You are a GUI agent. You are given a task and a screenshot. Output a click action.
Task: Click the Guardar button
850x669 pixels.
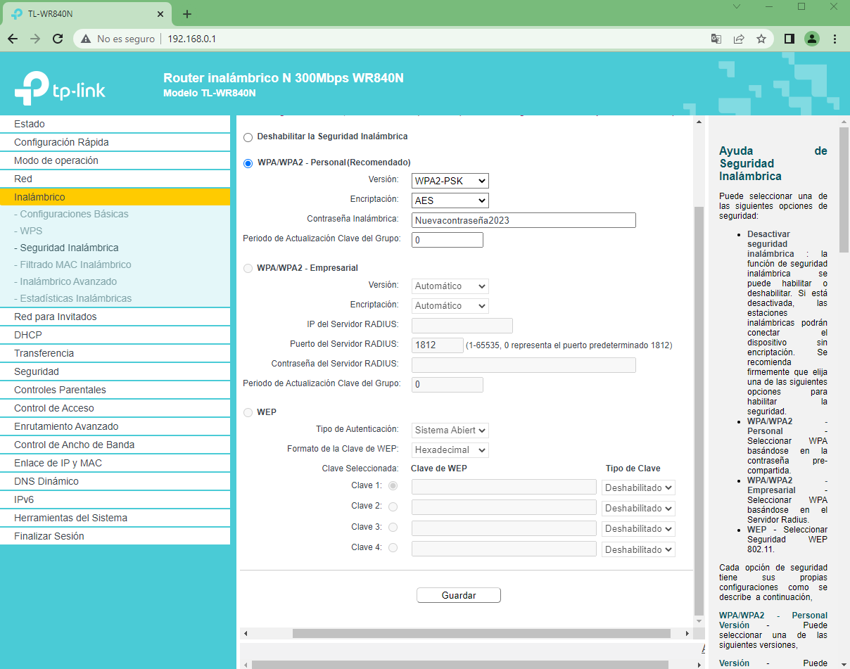coord(459,595)
